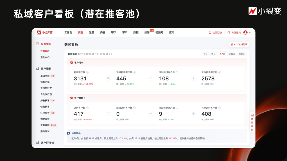打开标有火爆的推客标签
The image size is (287, 161).
(x=147, y=32)
